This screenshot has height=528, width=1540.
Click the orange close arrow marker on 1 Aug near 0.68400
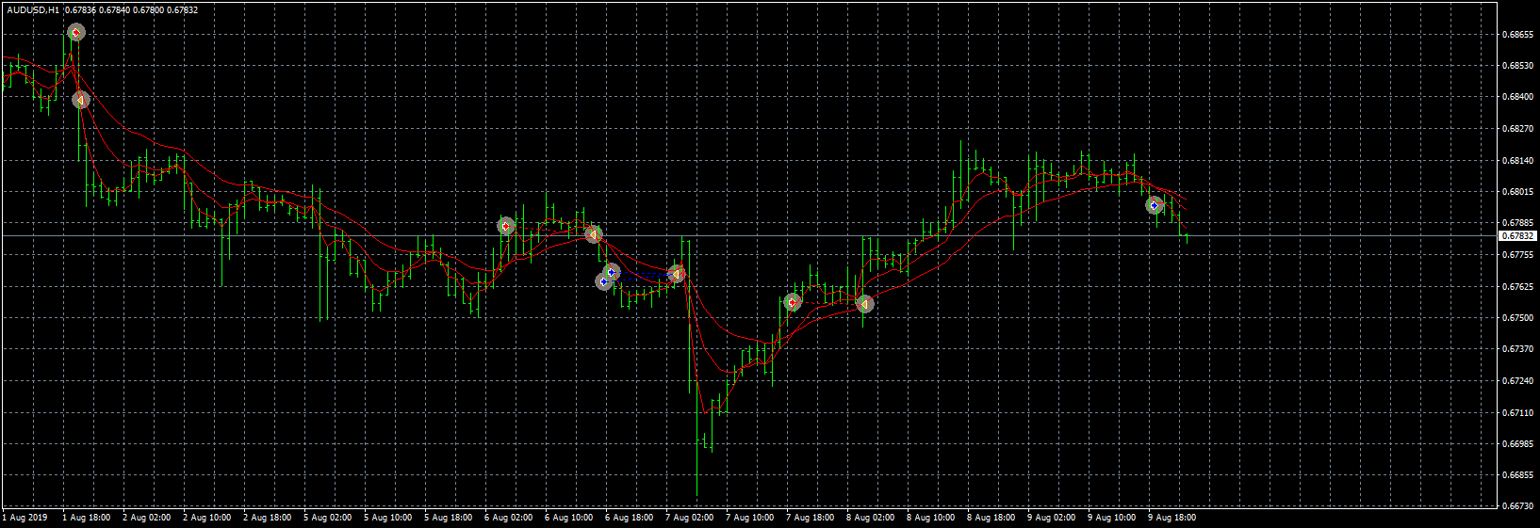pos(81,100)
